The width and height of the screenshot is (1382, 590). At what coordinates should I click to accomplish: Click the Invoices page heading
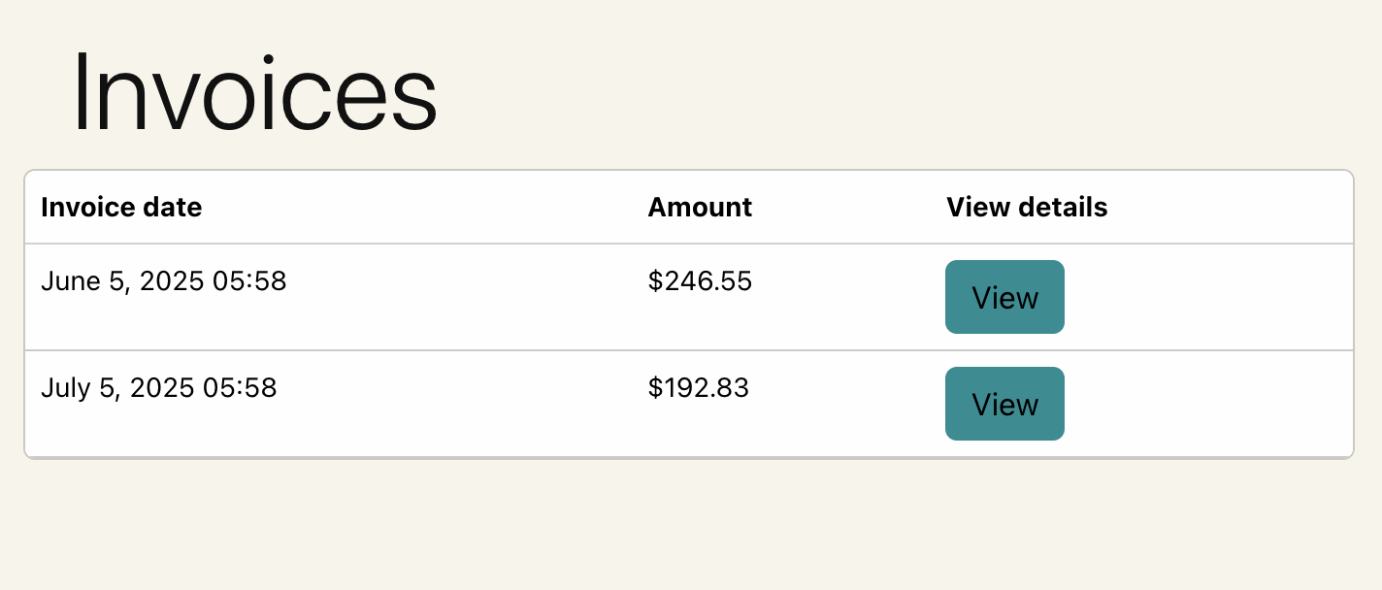point(255,94)
